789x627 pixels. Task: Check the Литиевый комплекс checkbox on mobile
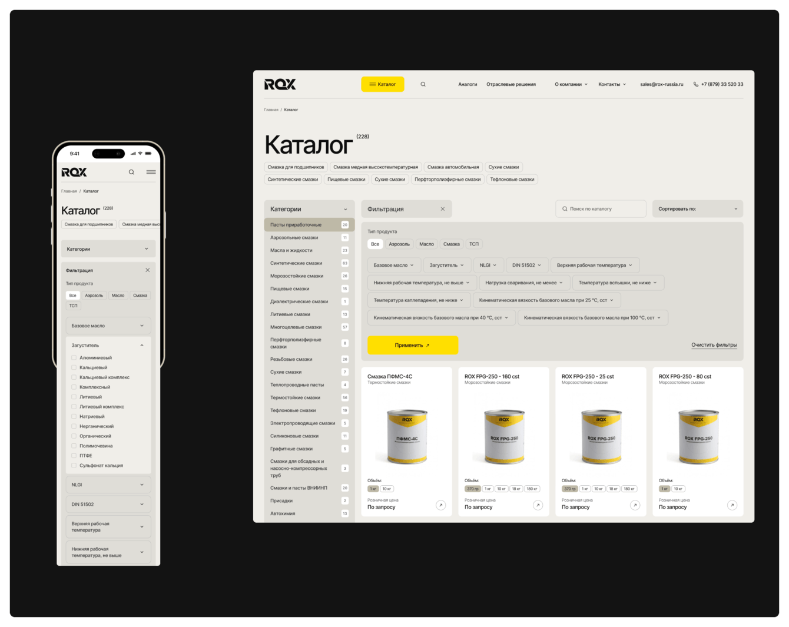[74, 407]
